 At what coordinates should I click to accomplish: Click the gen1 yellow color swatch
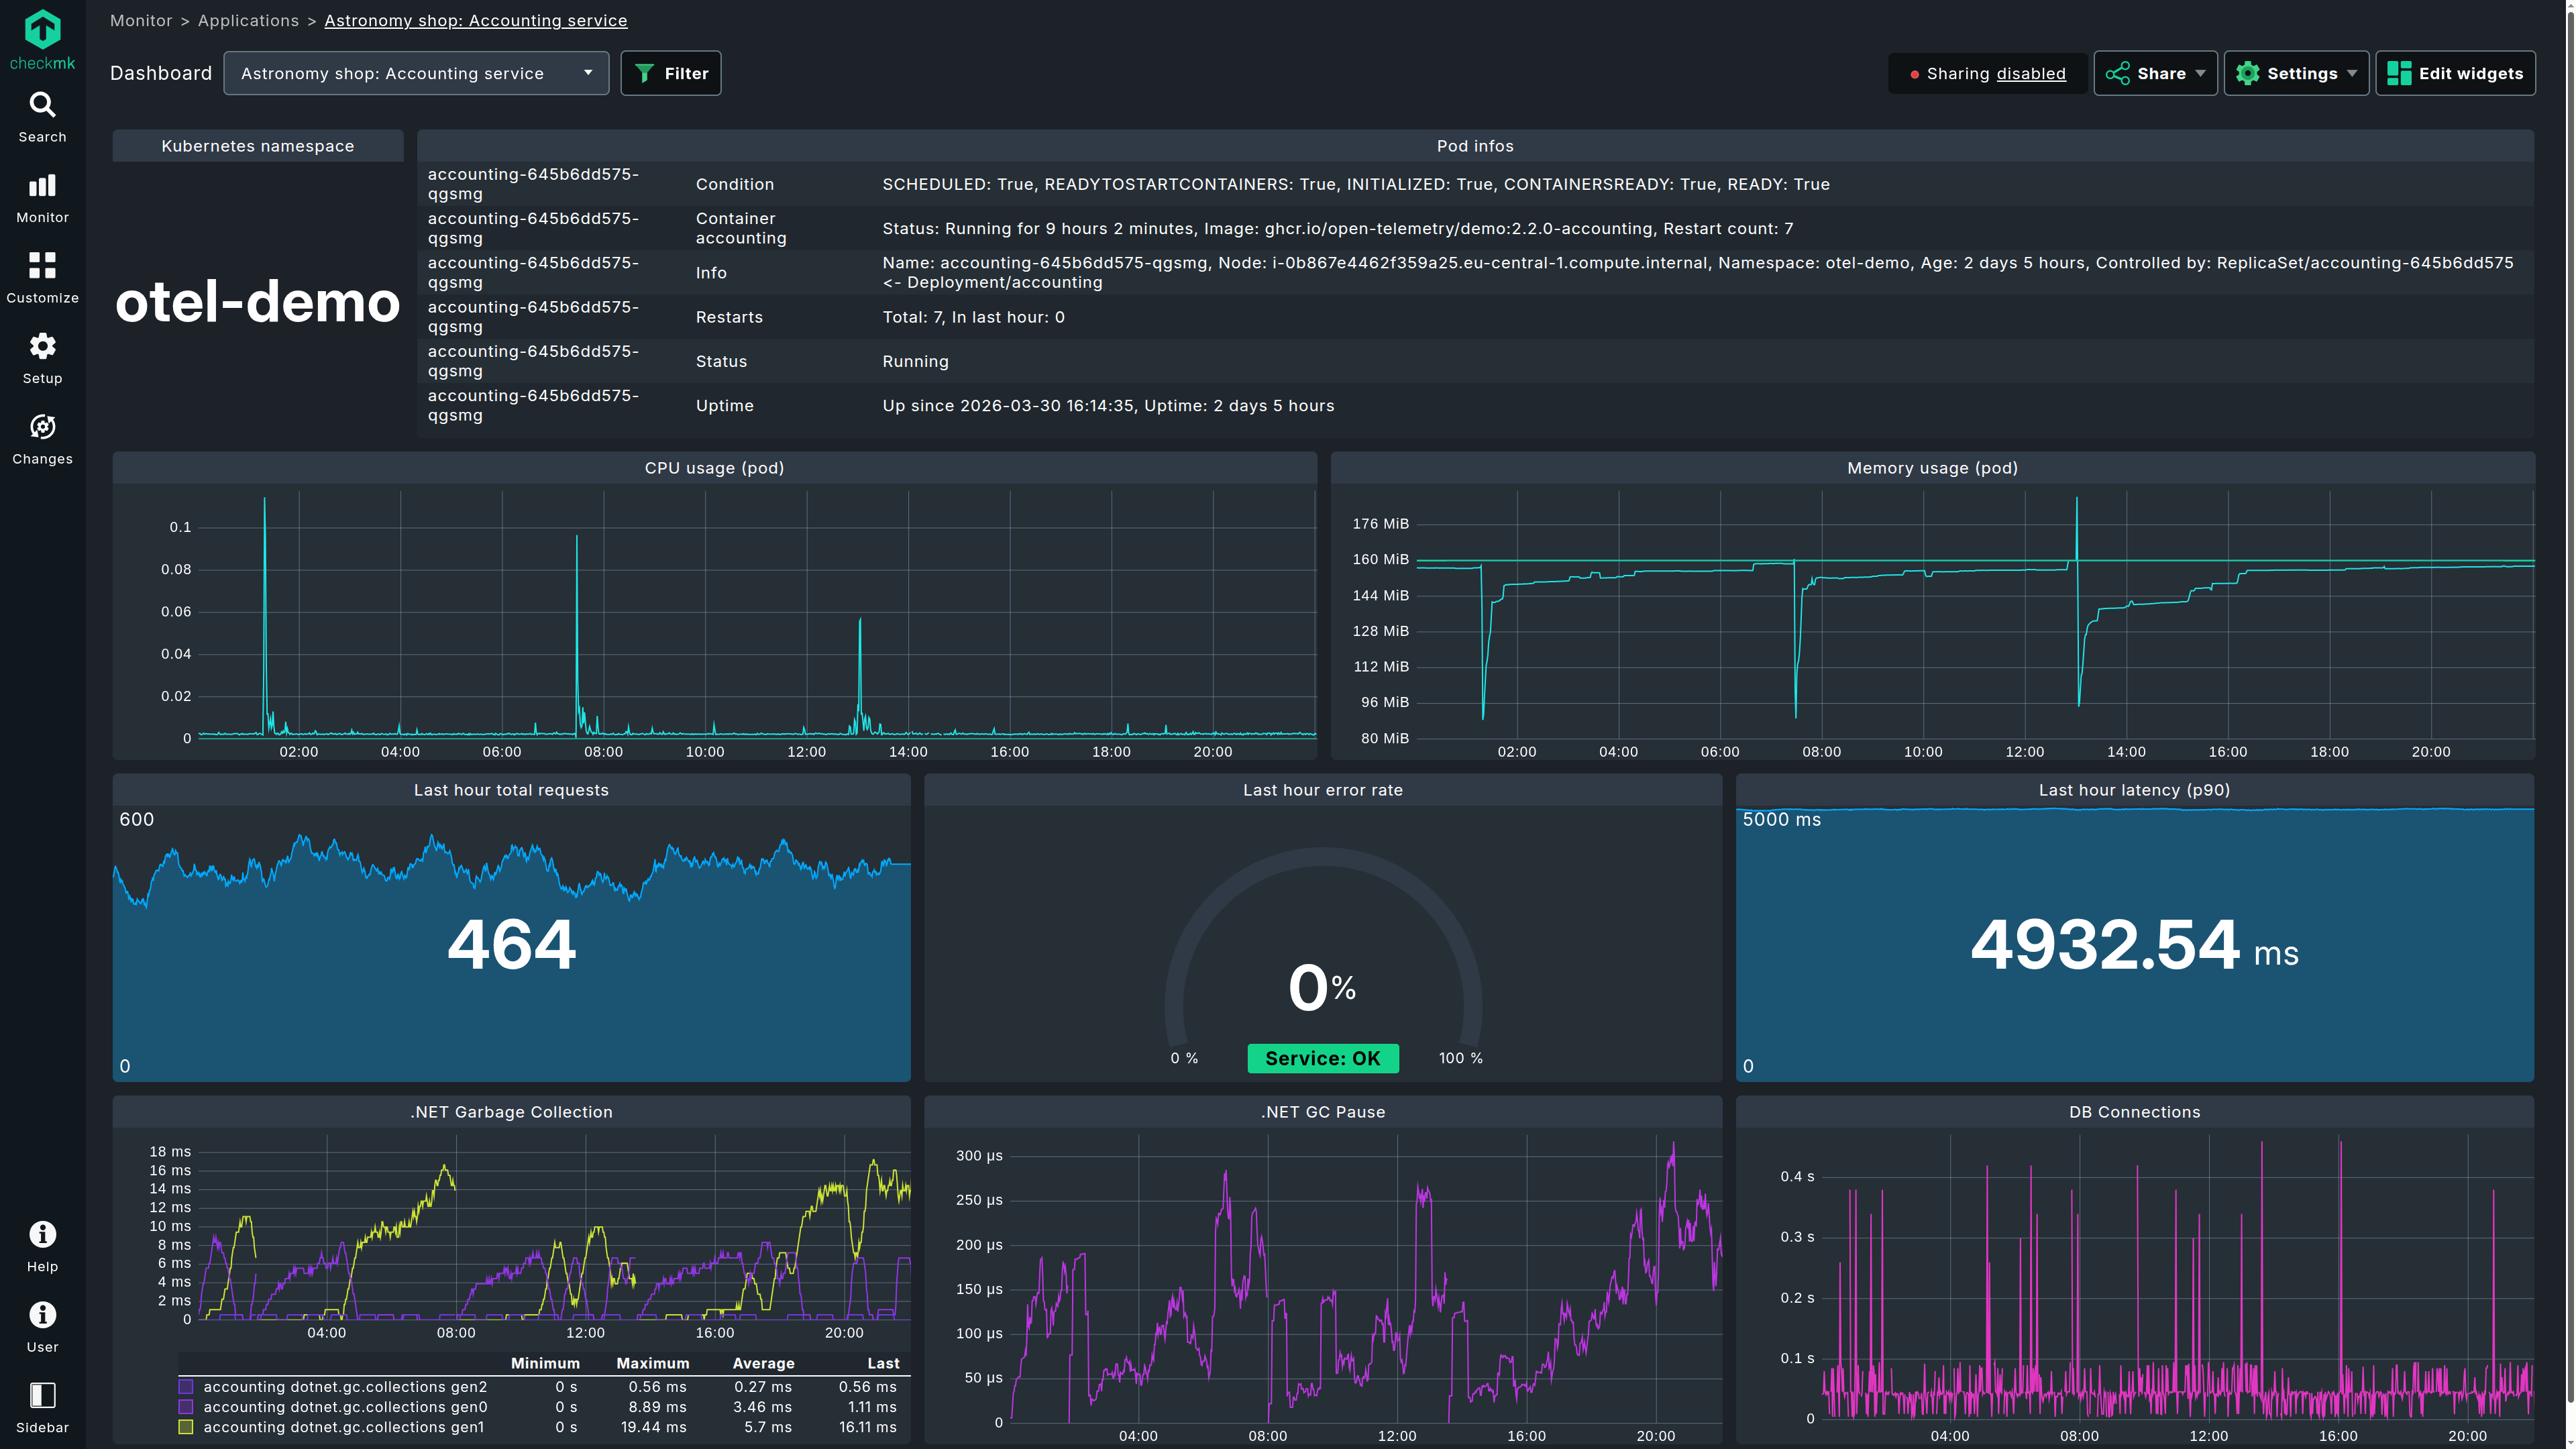click(186, 1427)
